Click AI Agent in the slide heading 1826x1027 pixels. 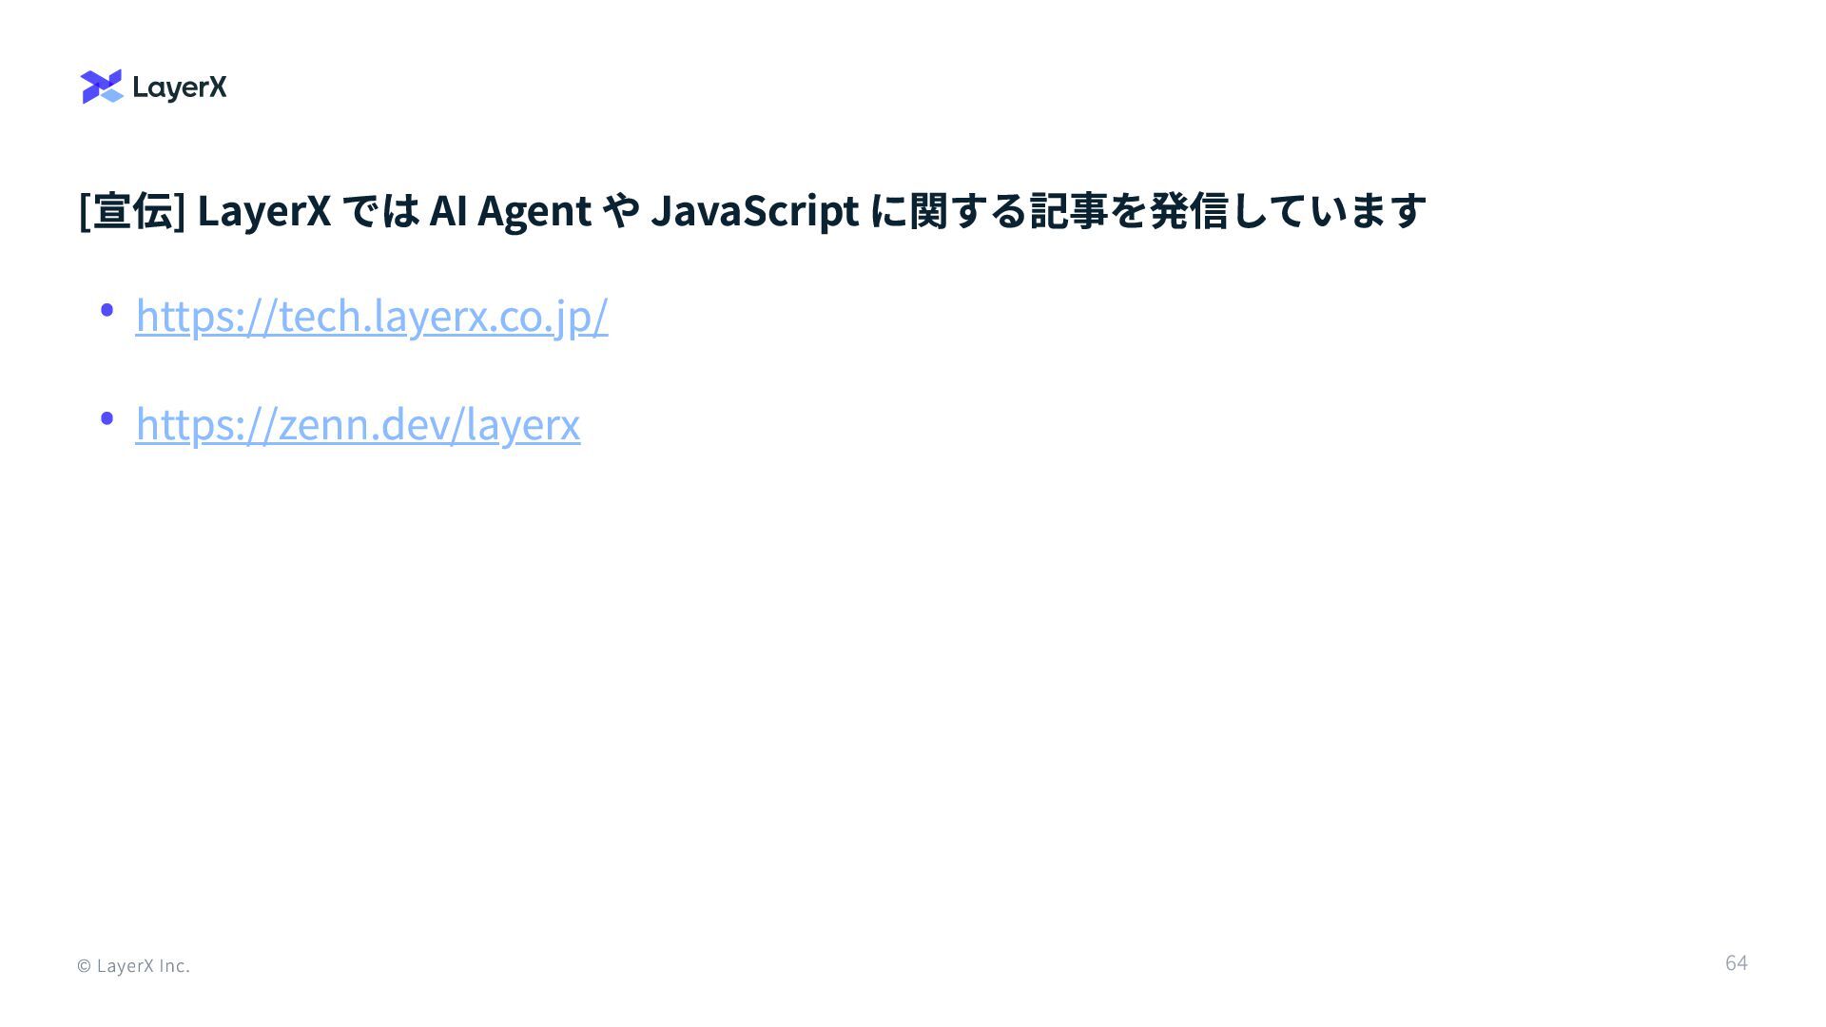click(511, 211)
